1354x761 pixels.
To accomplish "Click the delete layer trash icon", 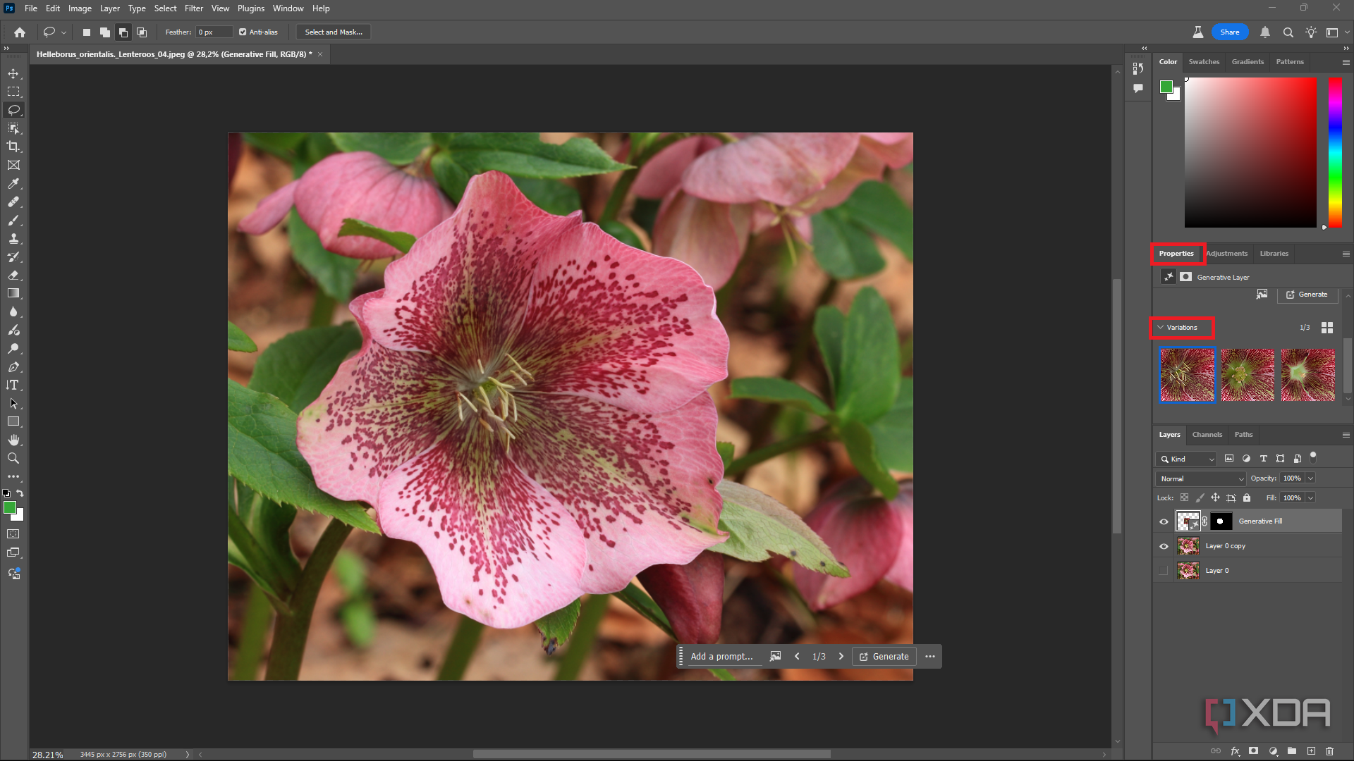I will [1329, 751].
